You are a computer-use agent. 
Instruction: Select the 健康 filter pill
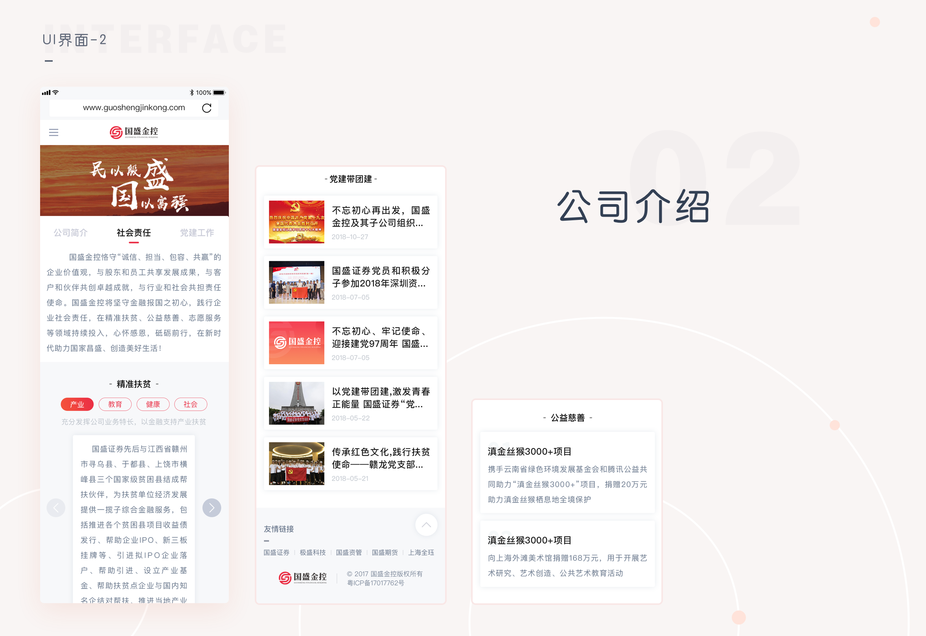click(153, 404)
